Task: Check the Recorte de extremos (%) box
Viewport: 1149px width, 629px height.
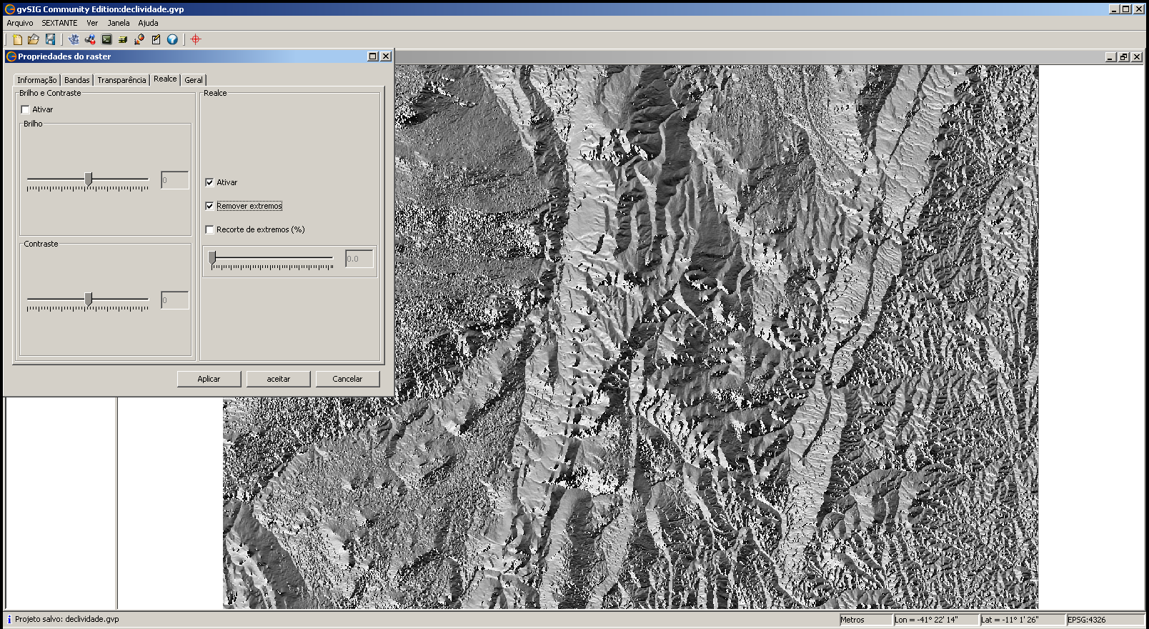Action: click(x=209, y=229)
